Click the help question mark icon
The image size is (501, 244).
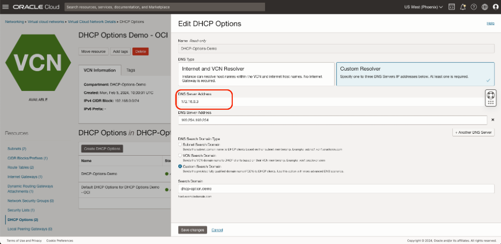(474, 7)
